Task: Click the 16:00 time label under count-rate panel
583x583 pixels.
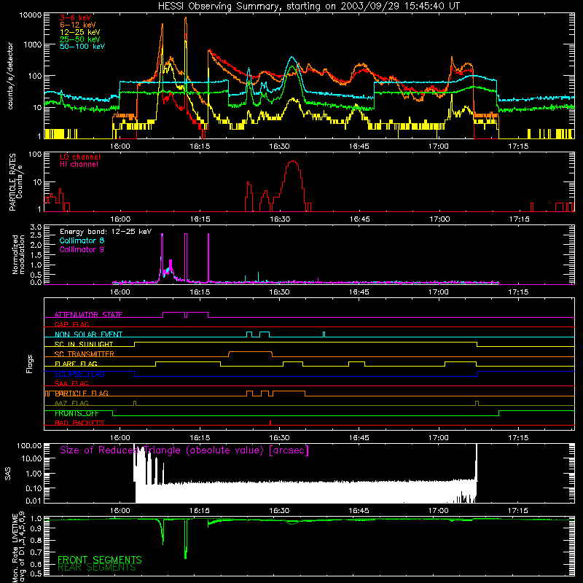Action: click(120, 146)
